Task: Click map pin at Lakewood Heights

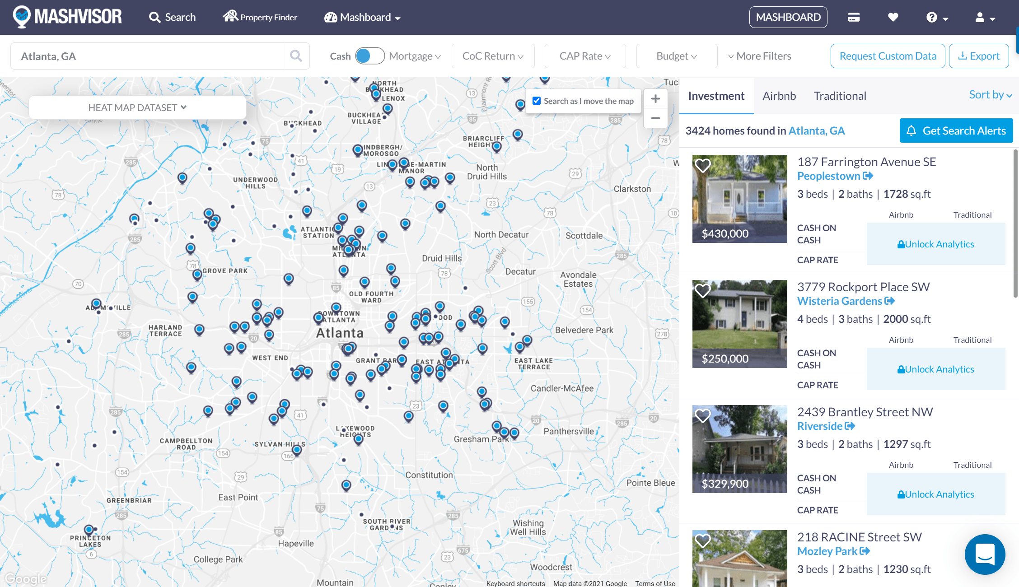Action: pos(358,439)
